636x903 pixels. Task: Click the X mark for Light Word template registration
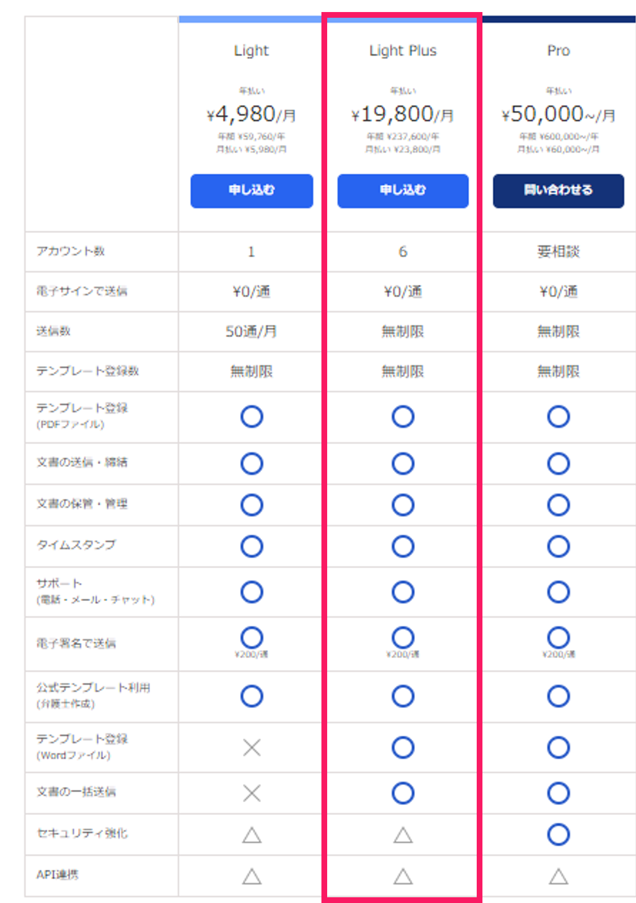pyautogui.click(x=252, y=748)
